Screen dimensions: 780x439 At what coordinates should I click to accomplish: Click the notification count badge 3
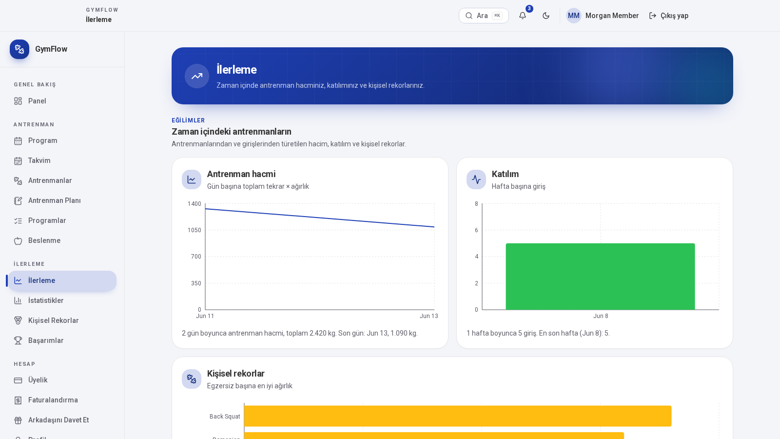click(x=529, y=9)
